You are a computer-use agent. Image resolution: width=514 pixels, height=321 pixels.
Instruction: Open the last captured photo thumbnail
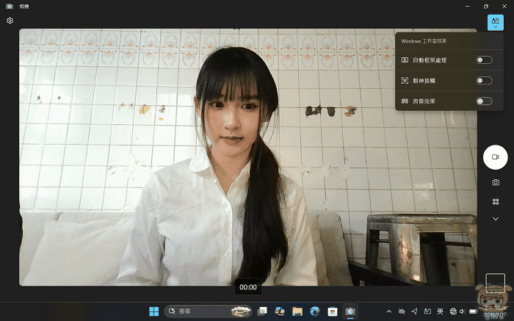tap(495, 284)
